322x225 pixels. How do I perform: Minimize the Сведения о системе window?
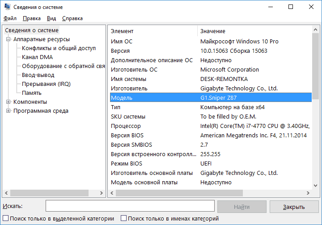pyautogui.click(x=271, y=7)
